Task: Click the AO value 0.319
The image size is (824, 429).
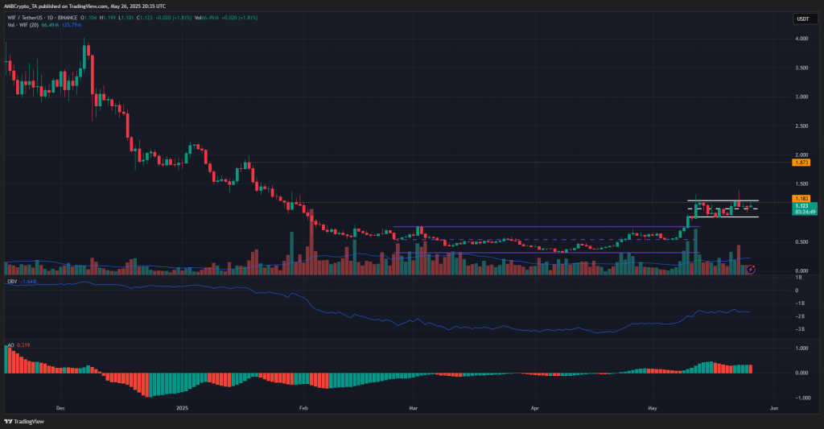Action: [23, 345]
